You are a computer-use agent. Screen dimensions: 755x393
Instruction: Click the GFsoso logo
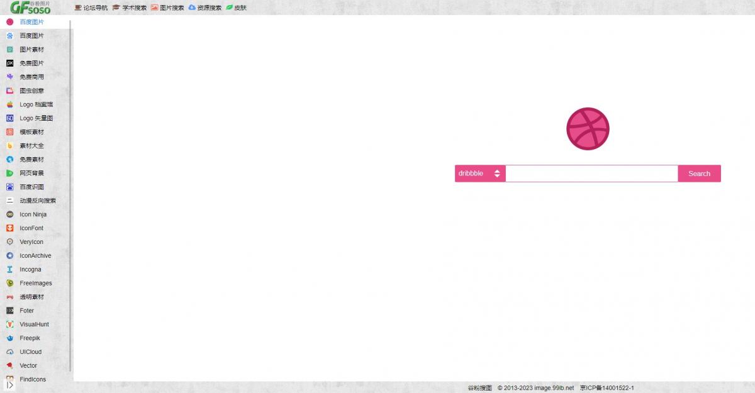(30, 8)
